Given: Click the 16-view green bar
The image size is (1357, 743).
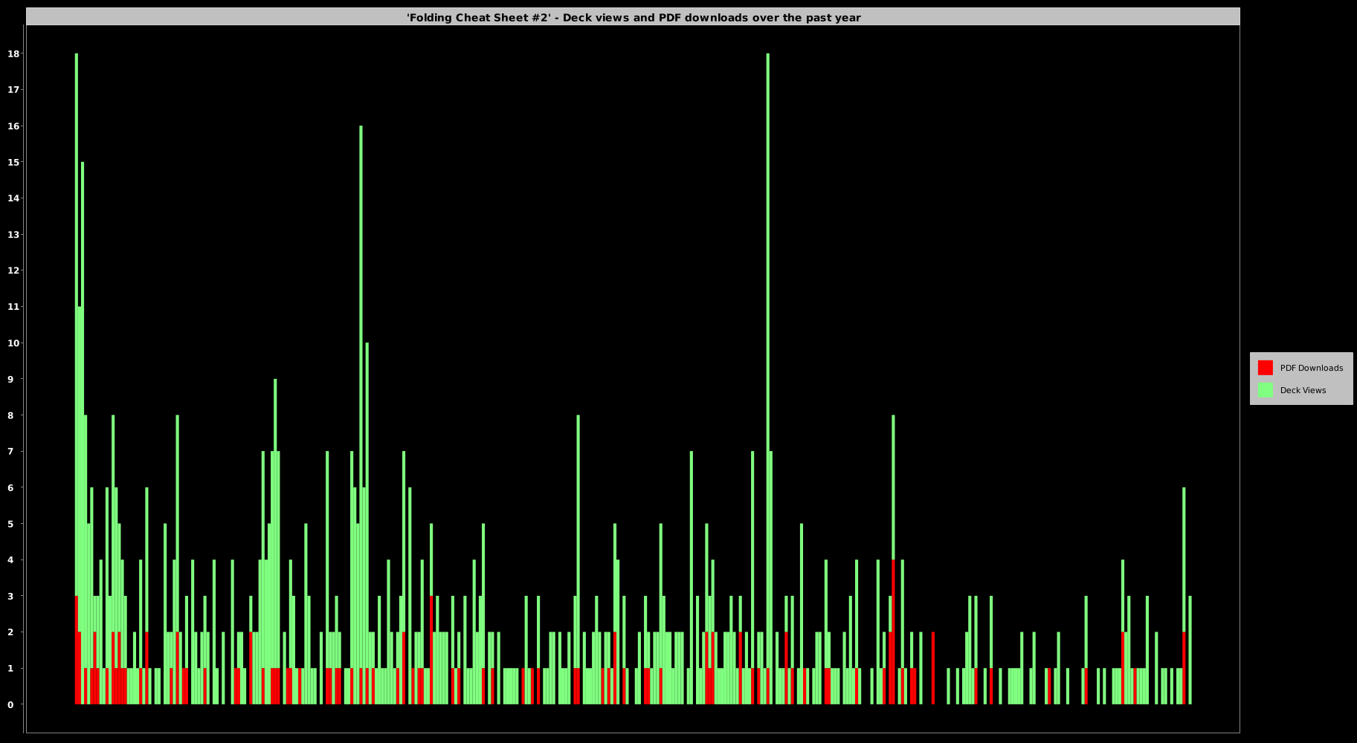Looking at the screenshot, I should point(361,397).
